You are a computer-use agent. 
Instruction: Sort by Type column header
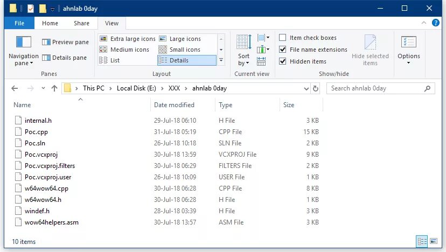(x=225, y=105)
